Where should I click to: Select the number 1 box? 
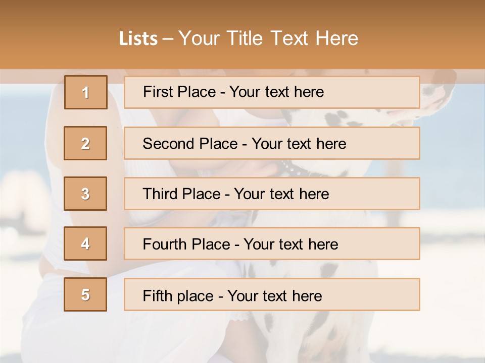(x=85, y=92)
